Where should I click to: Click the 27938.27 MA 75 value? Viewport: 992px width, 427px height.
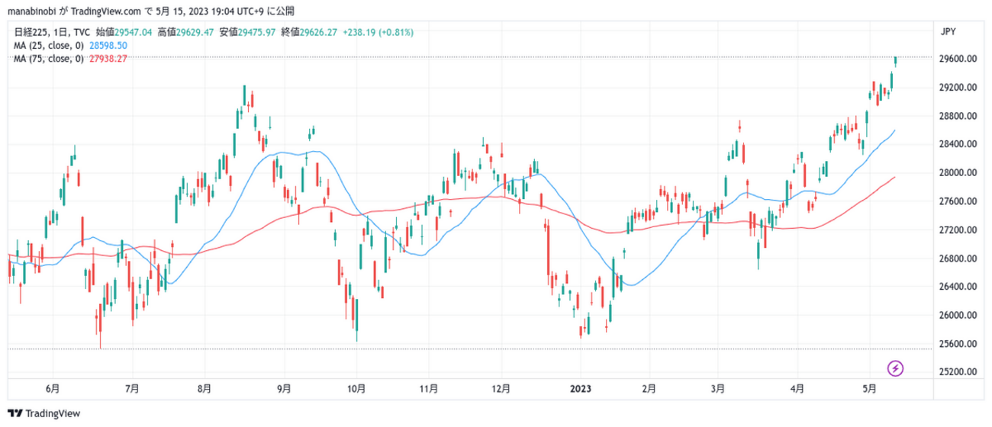point(108,59)
